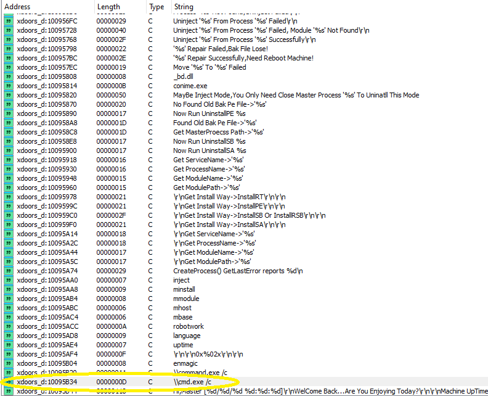
Task: Click the icon beside the mhost string row
Action: 9,308
